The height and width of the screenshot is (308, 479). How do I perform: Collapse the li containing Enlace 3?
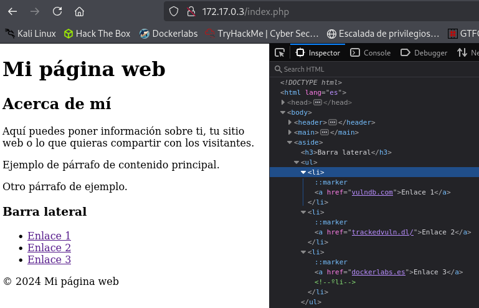tap(303, 252)
